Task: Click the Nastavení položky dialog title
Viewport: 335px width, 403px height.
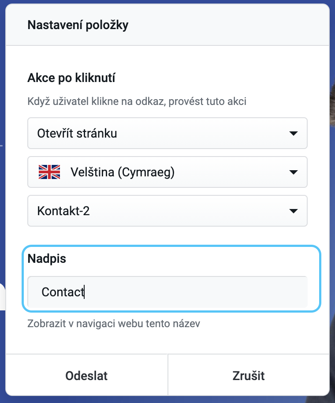Action: pos(78,25)
